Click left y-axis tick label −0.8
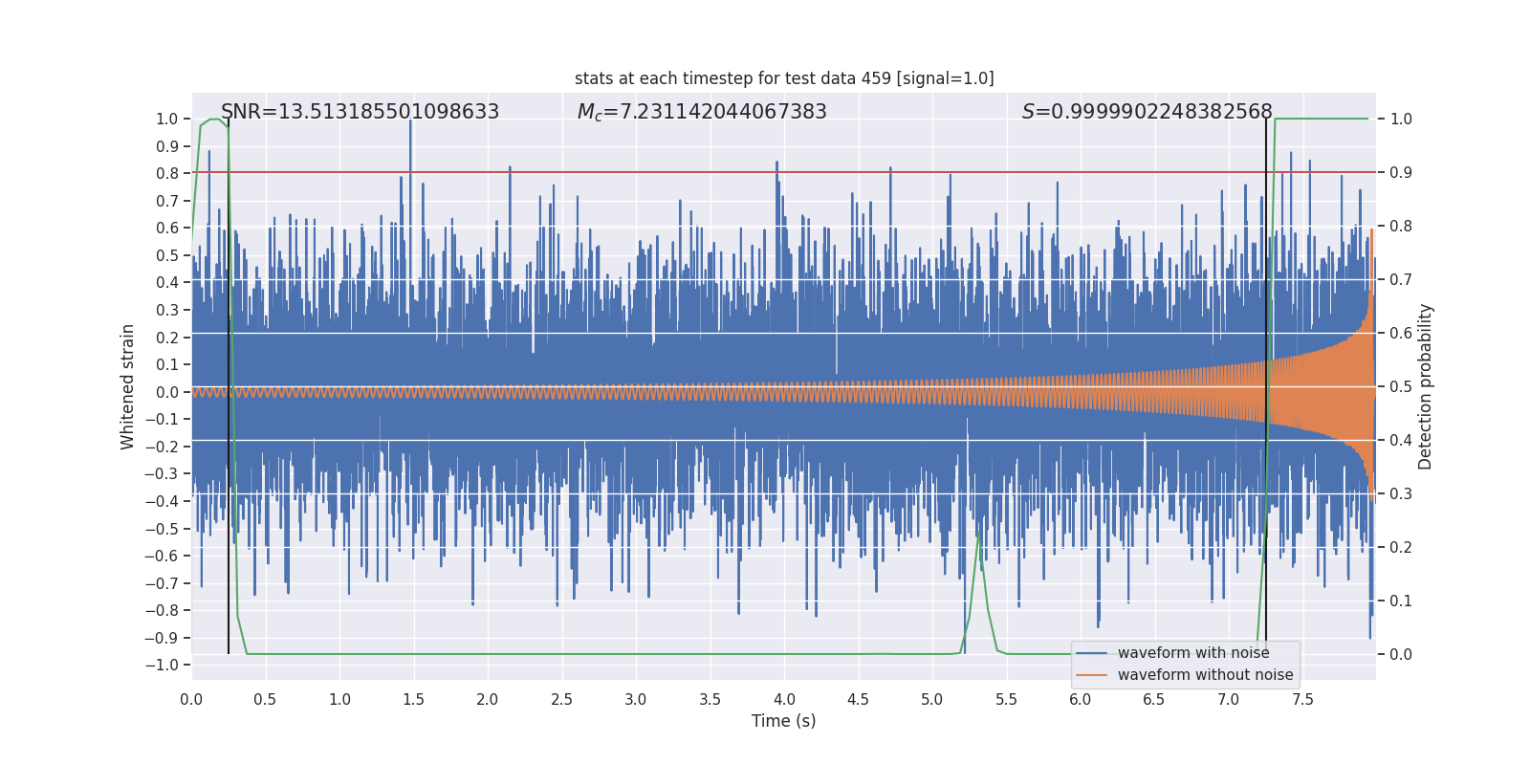 pyautogui.click(x=161, y=610)
